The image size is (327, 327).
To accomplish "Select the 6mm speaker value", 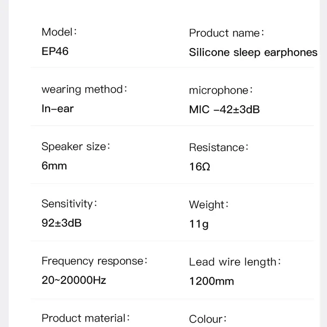I will click(x=54, y=166).
